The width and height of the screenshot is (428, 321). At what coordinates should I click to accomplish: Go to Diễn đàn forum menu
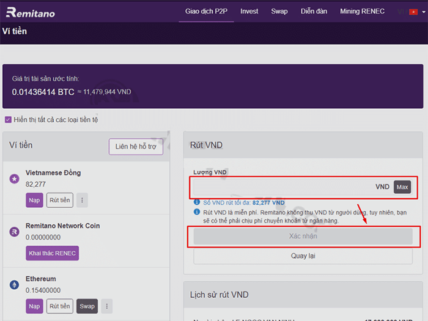click(x=314, y=12)
